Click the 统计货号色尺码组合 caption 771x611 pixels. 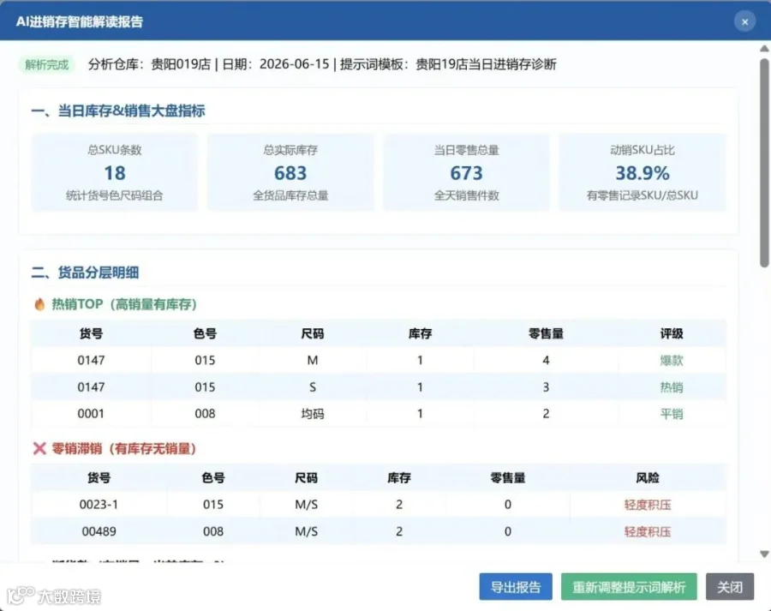click(x=115, y=195)
